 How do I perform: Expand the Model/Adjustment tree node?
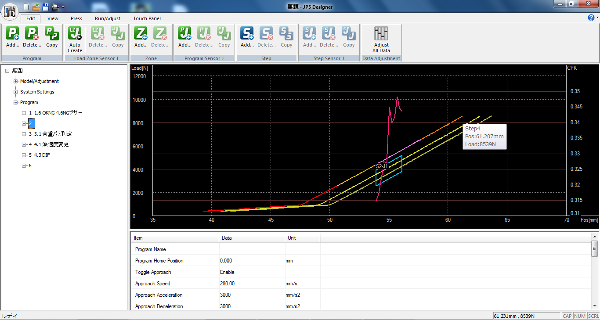(16, 81)
